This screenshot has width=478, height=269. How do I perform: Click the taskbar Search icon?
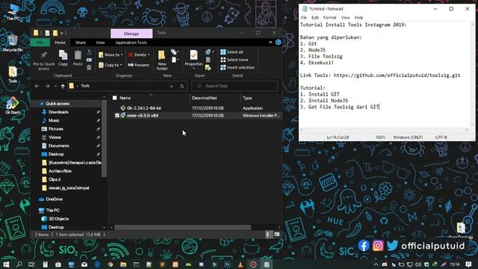pos(19,264)
